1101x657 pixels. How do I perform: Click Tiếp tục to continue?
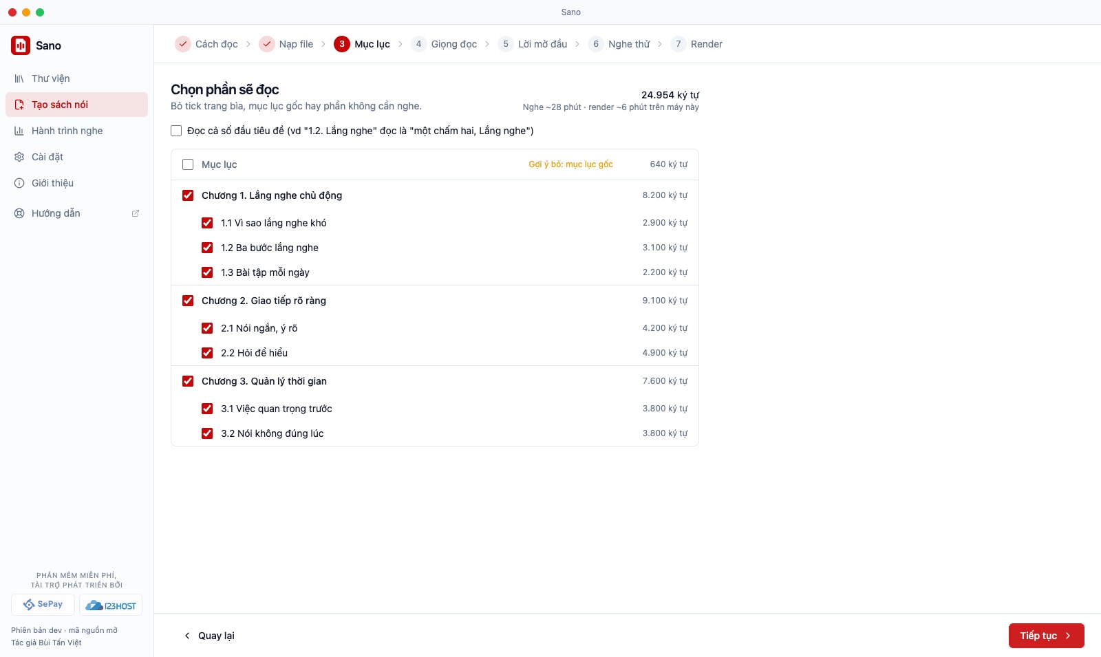tap(1047, 636)
